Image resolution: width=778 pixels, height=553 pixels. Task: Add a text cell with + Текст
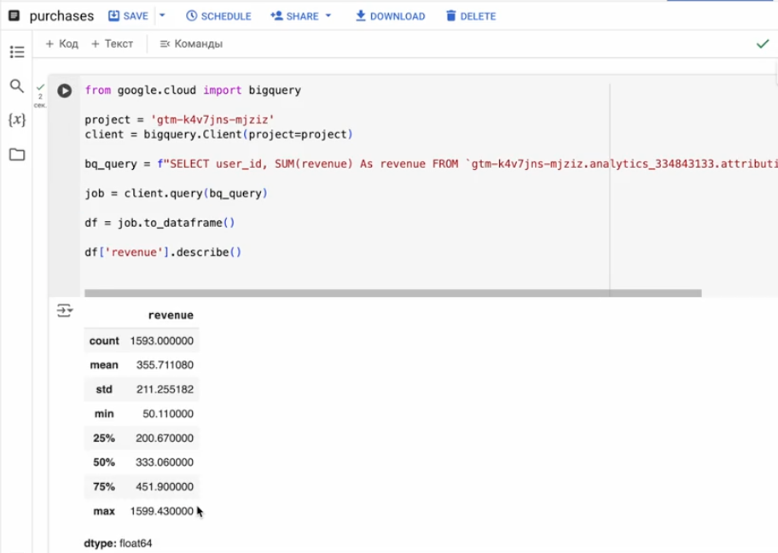(113, 44)
